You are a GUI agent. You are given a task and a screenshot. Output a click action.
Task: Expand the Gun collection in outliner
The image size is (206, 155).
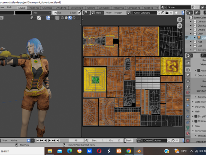click(x=191, y=46)
